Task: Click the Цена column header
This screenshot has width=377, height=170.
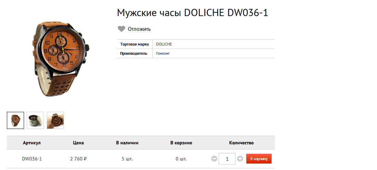Action: tap(78, 143)
